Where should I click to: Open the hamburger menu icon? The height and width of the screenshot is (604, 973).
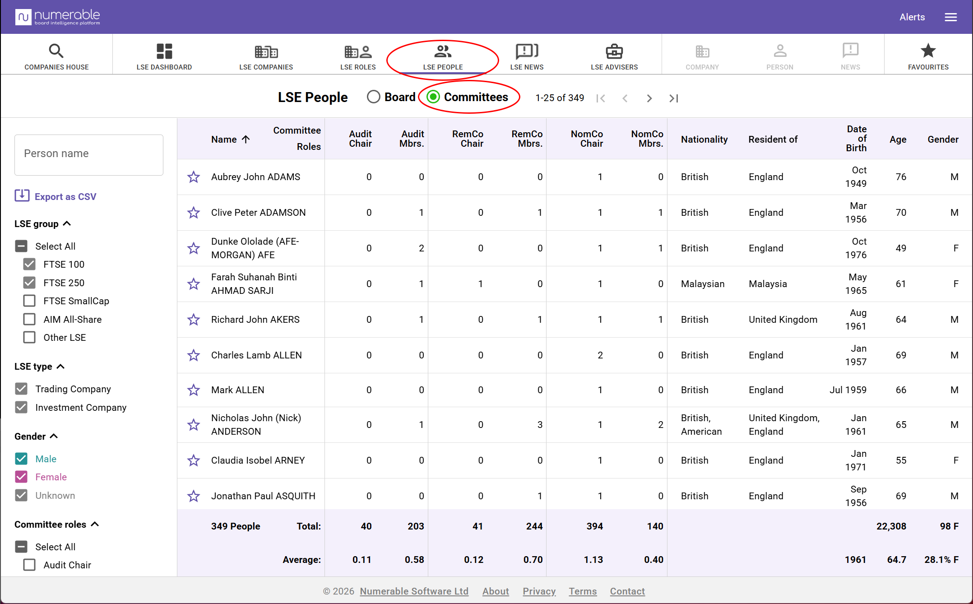click(x=951, y=17)
